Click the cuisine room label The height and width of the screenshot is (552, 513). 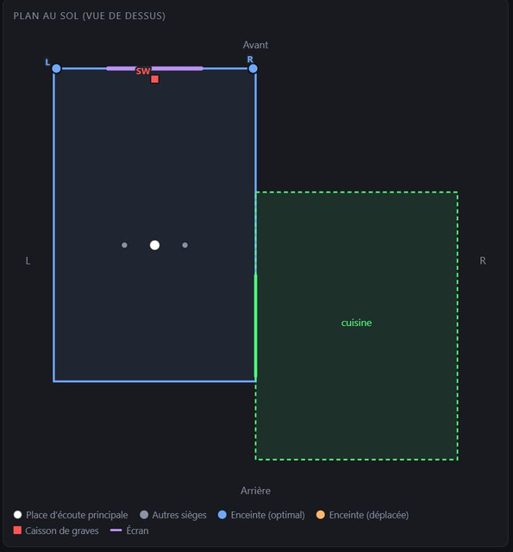pyautogui.click(x=356, y=323)
